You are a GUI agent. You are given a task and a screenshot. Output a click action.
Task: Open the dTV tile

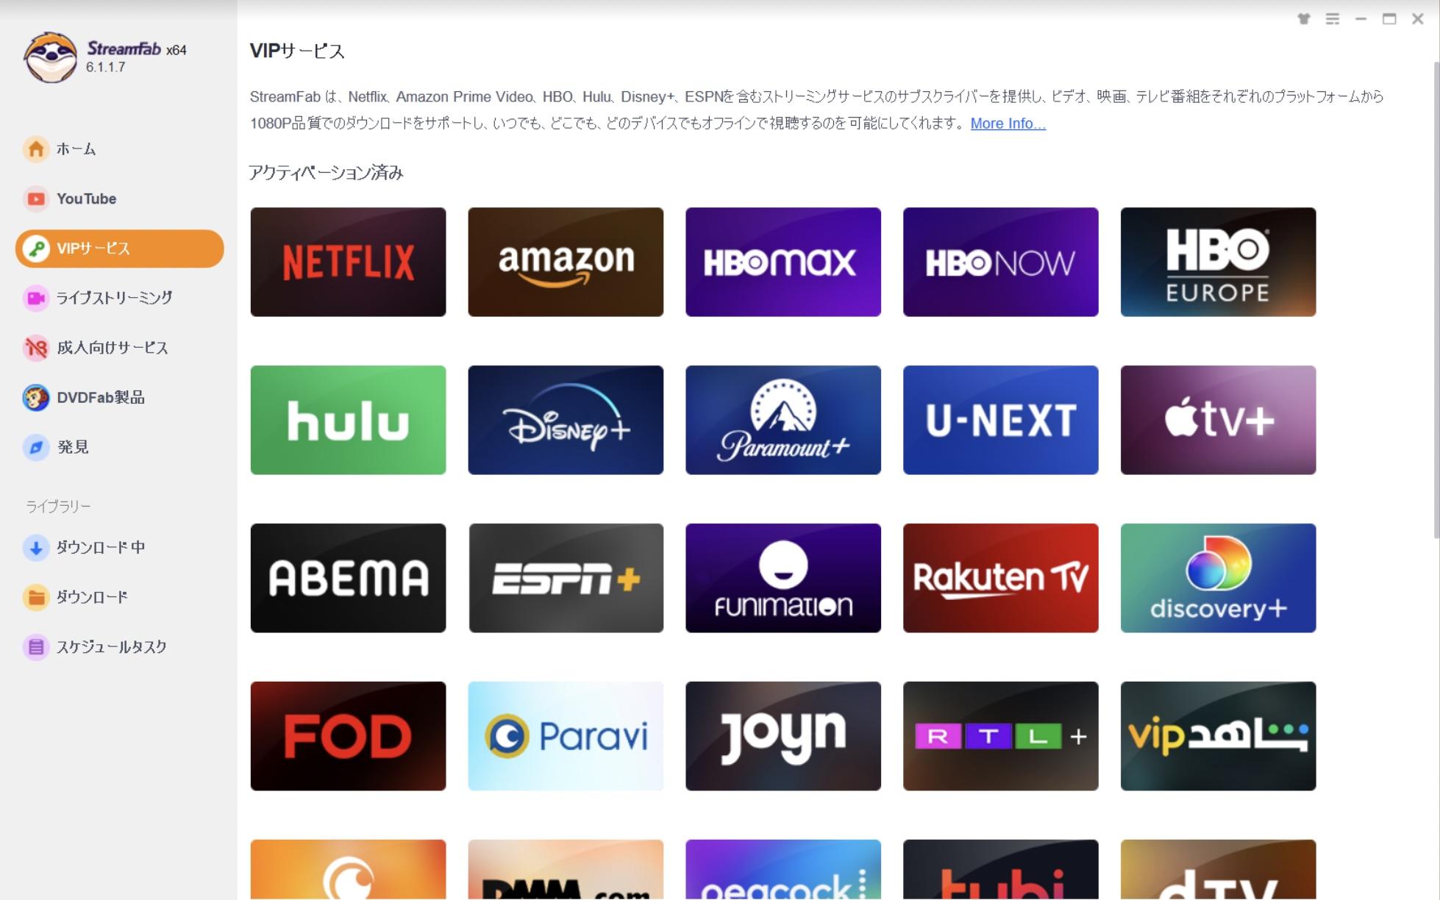(1219, 869)
